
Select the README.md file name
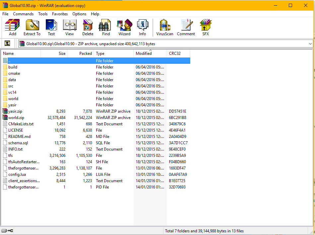click(x=19, y=136)
